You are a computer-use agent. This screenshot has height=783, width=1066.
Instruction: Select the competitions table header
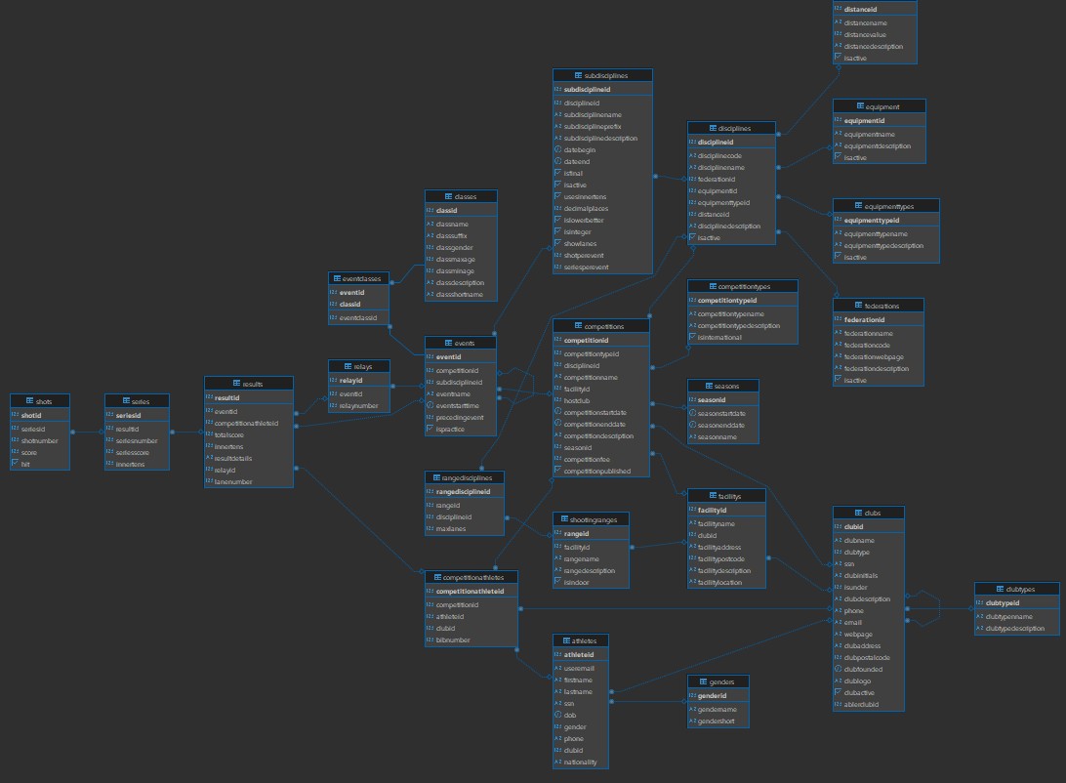point(601,325)
